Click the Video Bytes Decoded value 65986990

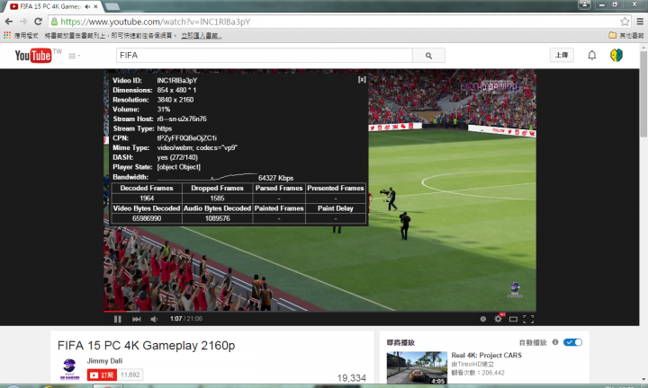pos(147,218)
